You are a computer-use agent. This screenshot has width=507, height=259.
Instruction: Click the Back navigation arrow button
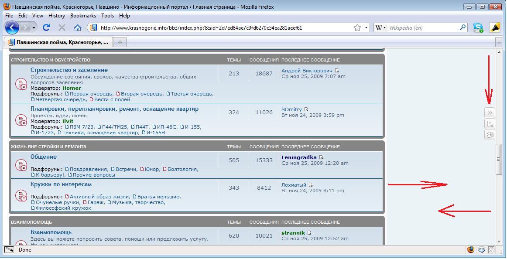click(12, 27)
